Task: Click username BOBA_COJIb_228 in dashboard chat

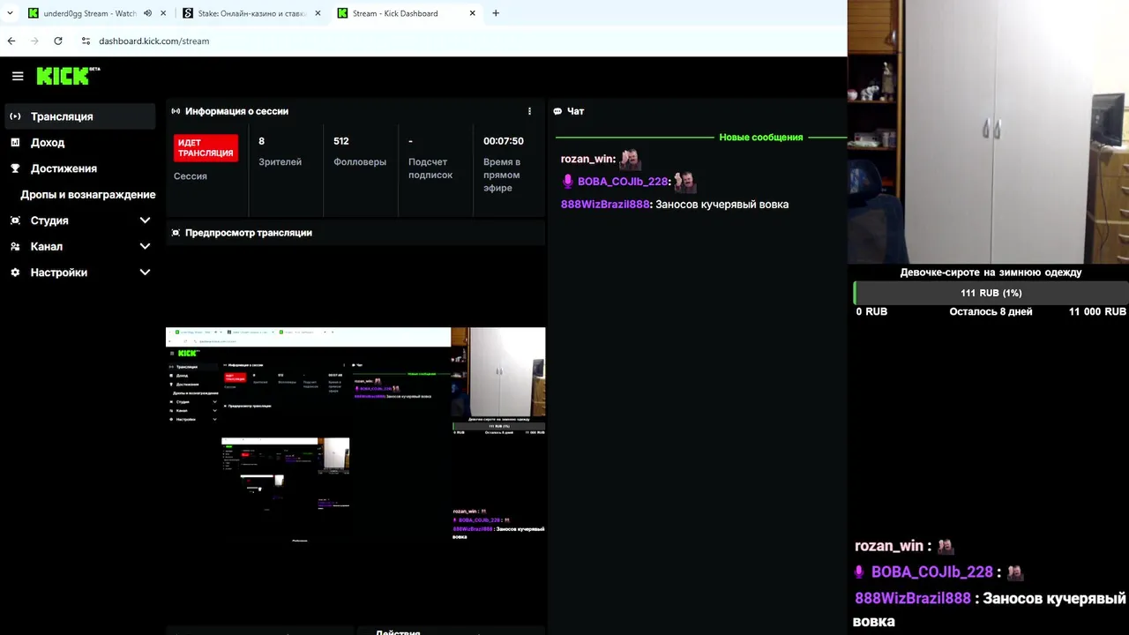Action: pos(623,182)
